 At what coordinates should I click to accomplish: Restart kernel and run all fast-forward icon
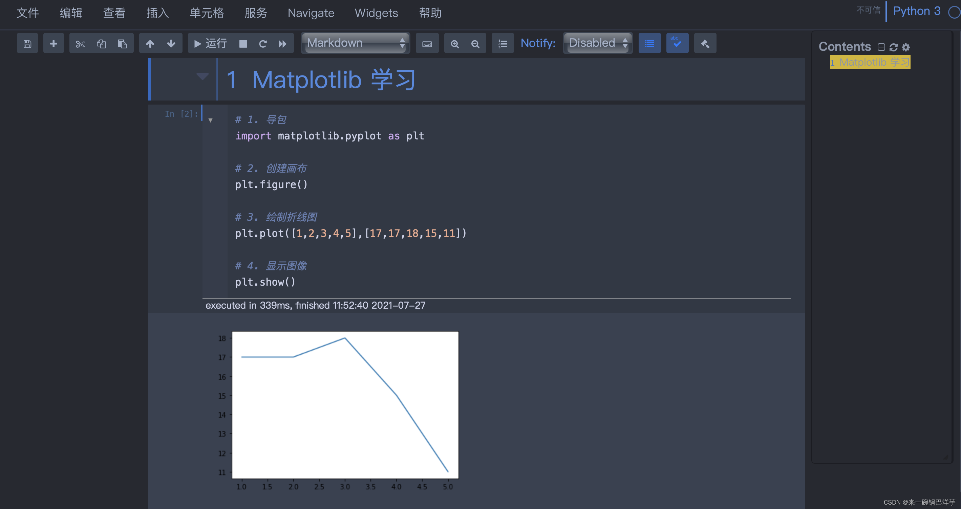tap(282, 44)
